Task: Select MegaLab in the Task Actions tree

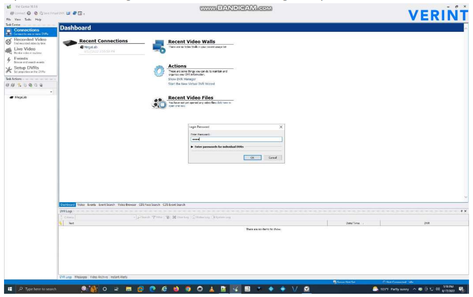Action: coord(21,97)
